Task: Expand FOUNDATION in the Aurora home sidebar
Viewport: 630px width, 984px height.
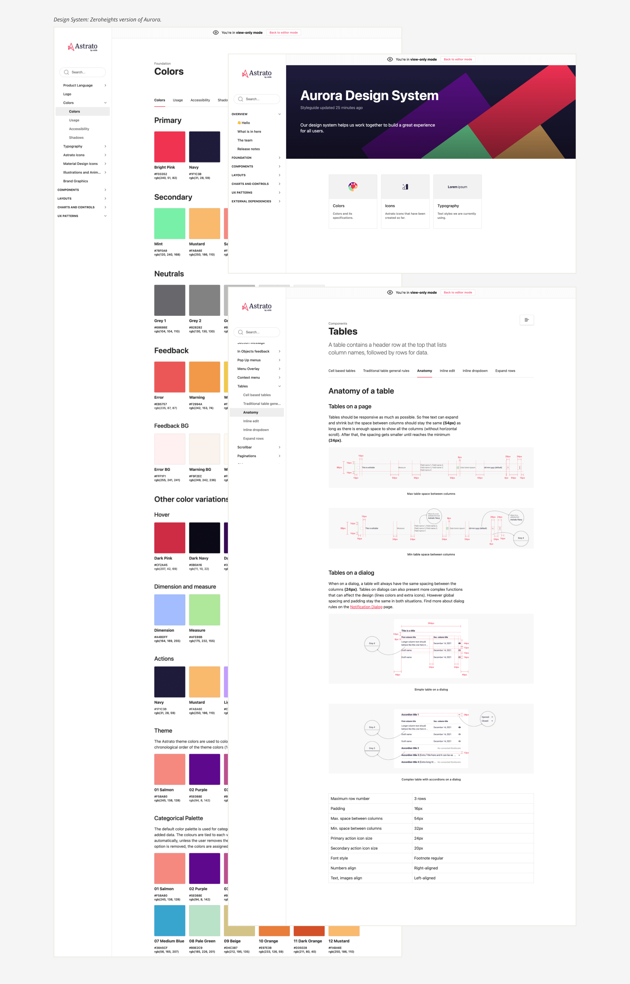Action: [x=279, y=158]
